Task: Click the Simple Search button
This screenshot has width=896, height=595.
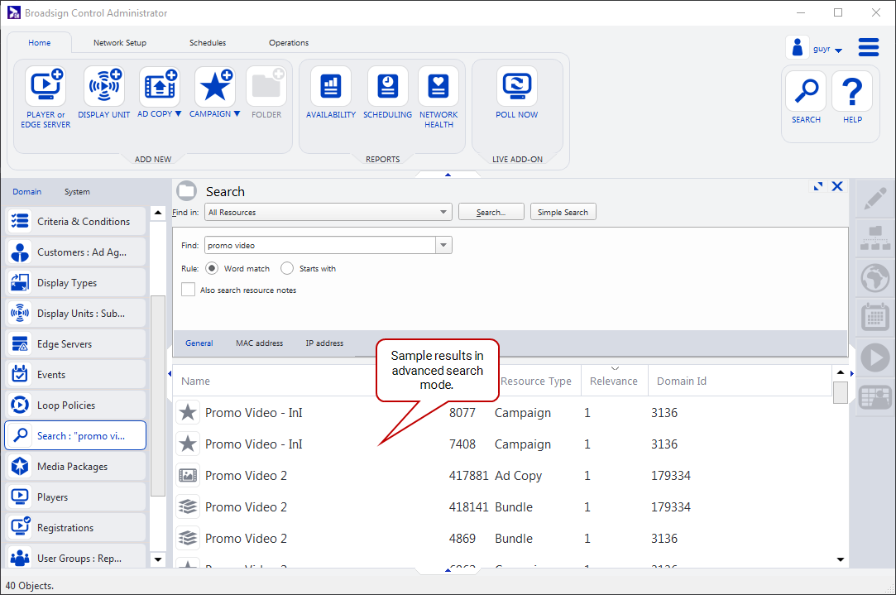Action: 563,212
